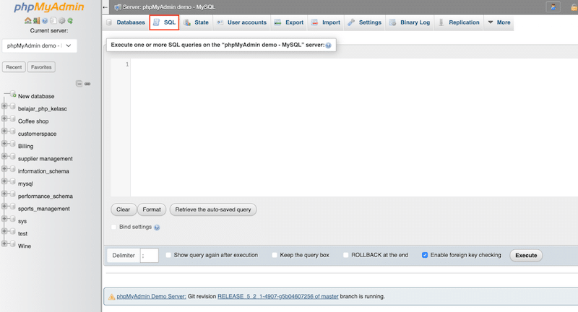The width and height of the screenshot is (578, 312).
Task: Open the User accounts tab
Action: [x=241, y=22]
